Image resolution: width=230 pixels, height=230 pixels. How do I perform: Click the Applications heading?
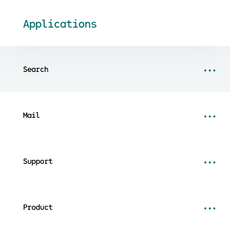(x=60, y=24)
